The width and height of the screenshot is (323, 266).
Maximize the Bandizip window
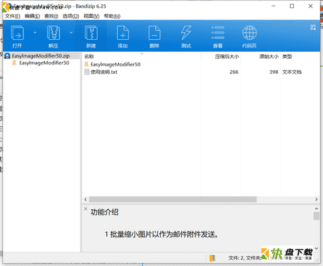pos(292,6)
